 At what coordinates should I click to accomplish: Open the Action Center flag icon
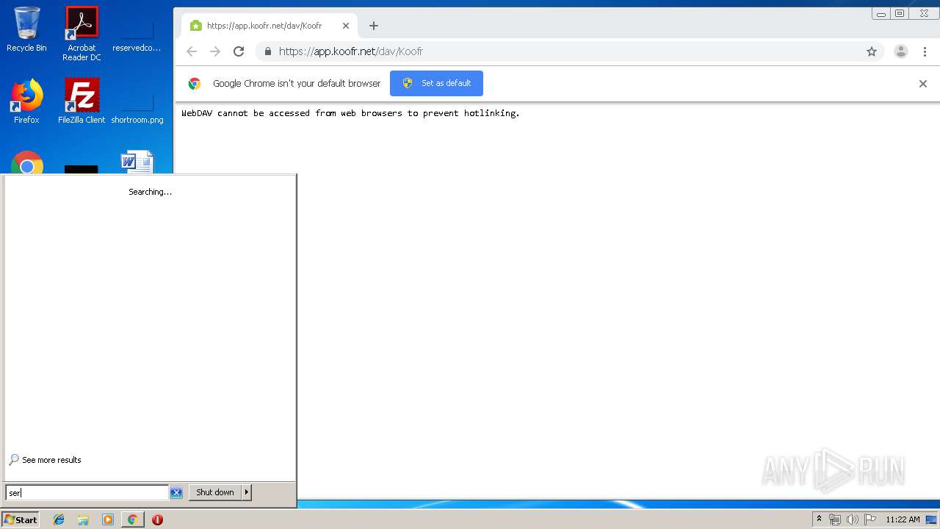870,519
